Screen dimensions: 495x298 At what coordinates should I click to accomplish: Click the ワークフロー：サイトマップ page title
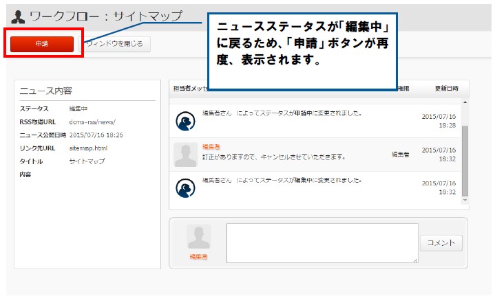click(106, 16)
